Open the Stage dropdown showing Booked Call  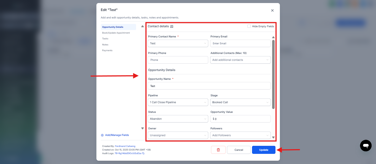click(240, 102)
